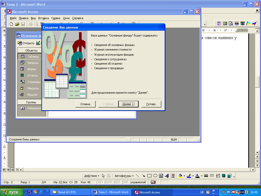Image resolution: width=261 pixels, height=196 pixels.
Task: Click the Далее button in the wizard
Action: (x=128, y=104)
